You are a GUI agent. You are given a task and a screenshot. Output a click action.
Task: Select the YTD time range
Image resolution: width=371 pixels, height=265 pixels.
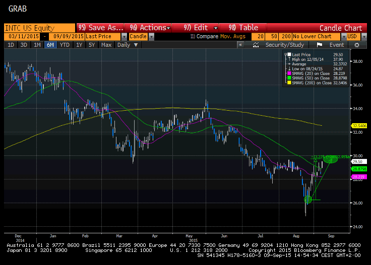click(x=65, y=45)
